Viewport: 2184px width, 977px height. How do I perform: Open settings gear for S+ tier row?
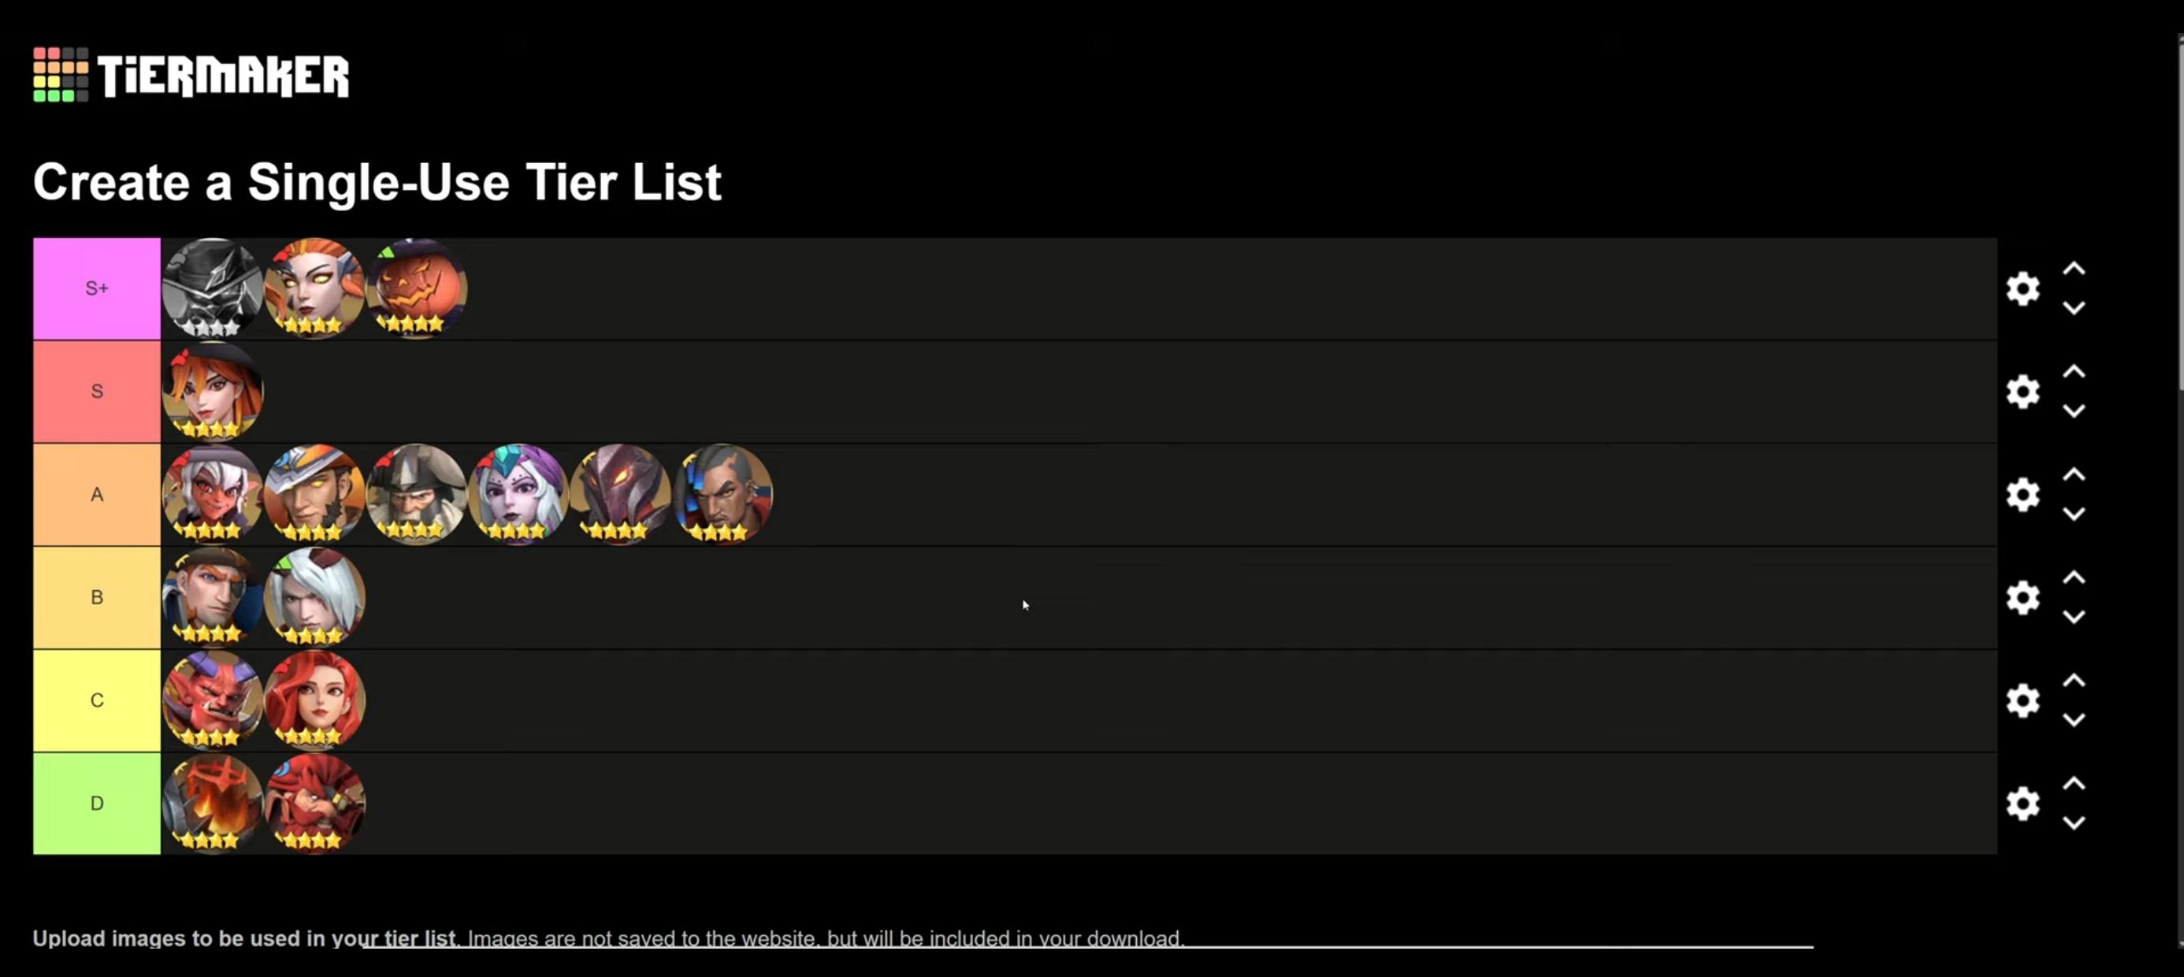click(2022, 288)
